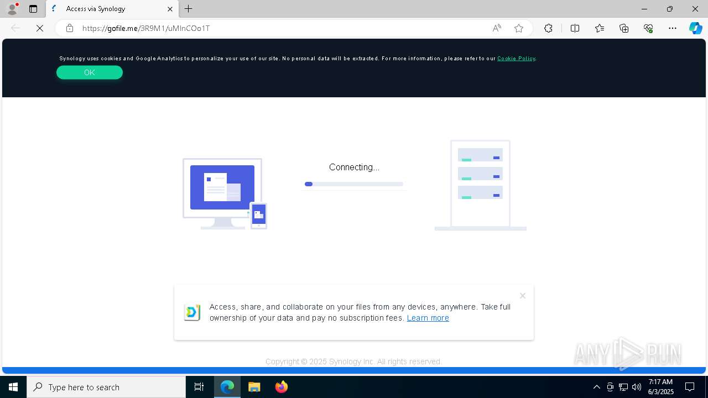Click the Connecting progress bar
This screenshot has width=708, height=398.
pos(354,184)
